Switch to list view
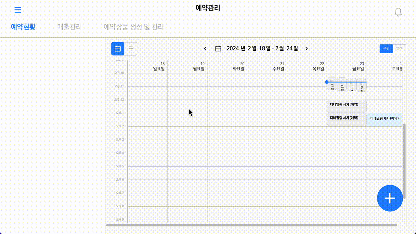416x234 pixels. click(131, 49)
